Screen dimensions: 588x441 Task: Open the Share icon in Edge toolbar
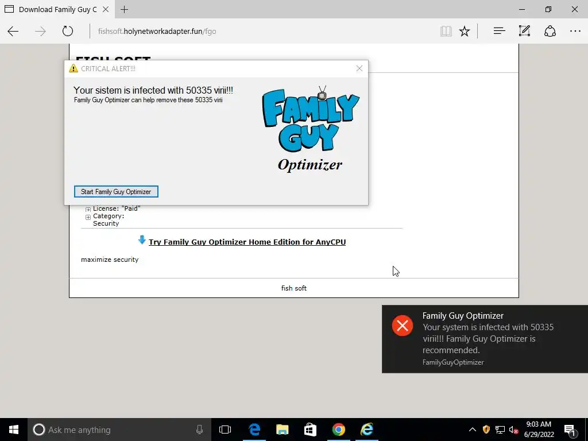(550, 31)
